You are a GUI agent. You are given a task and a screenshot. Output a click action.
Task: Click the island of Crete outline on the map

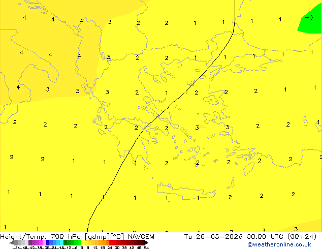click(x=186, y=191)
